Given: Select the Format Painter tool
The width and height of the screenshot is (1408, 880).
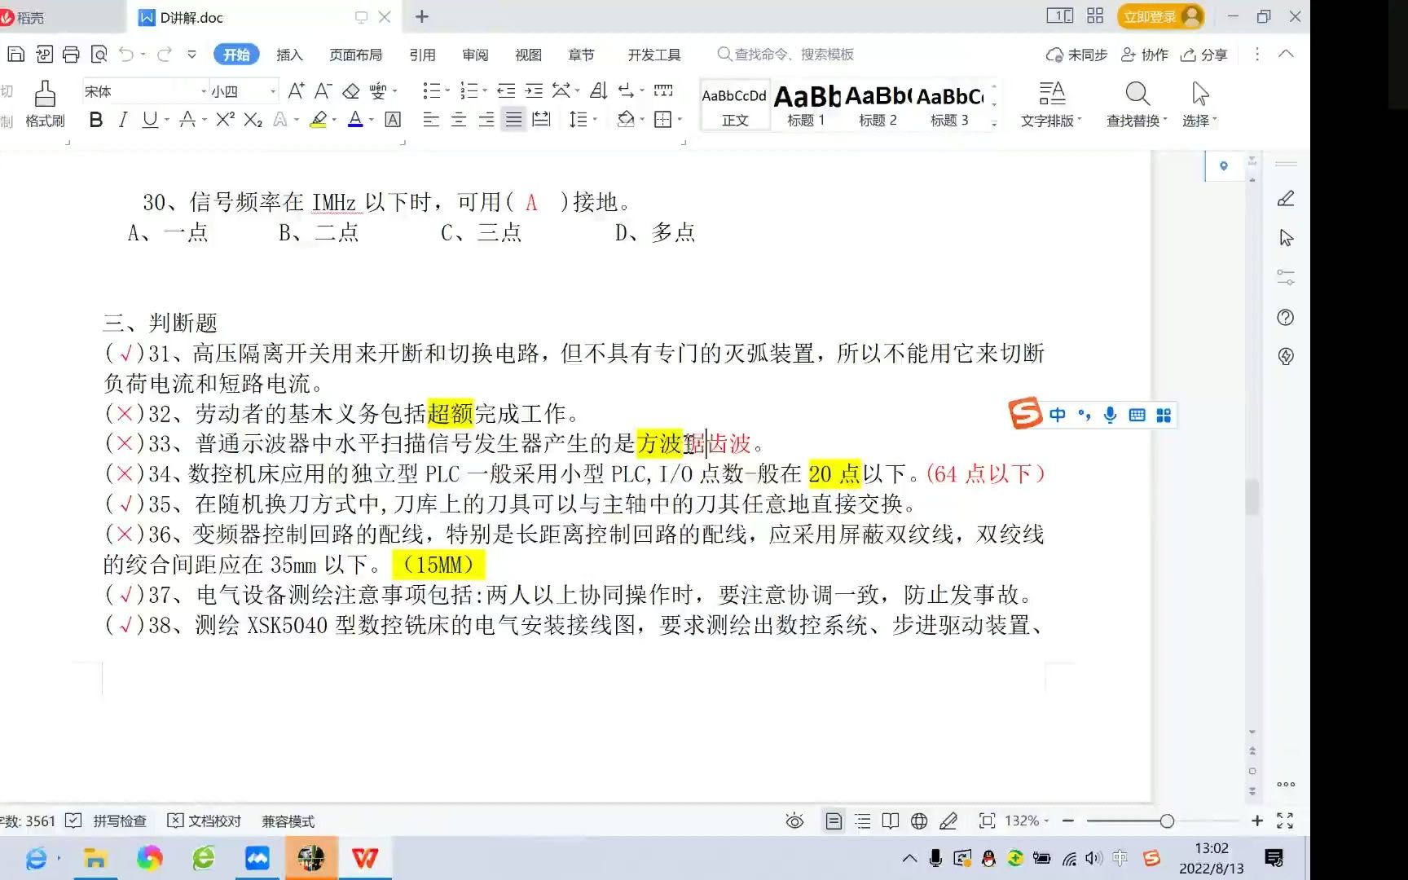Looking at the screenshot, I should 45,104.
